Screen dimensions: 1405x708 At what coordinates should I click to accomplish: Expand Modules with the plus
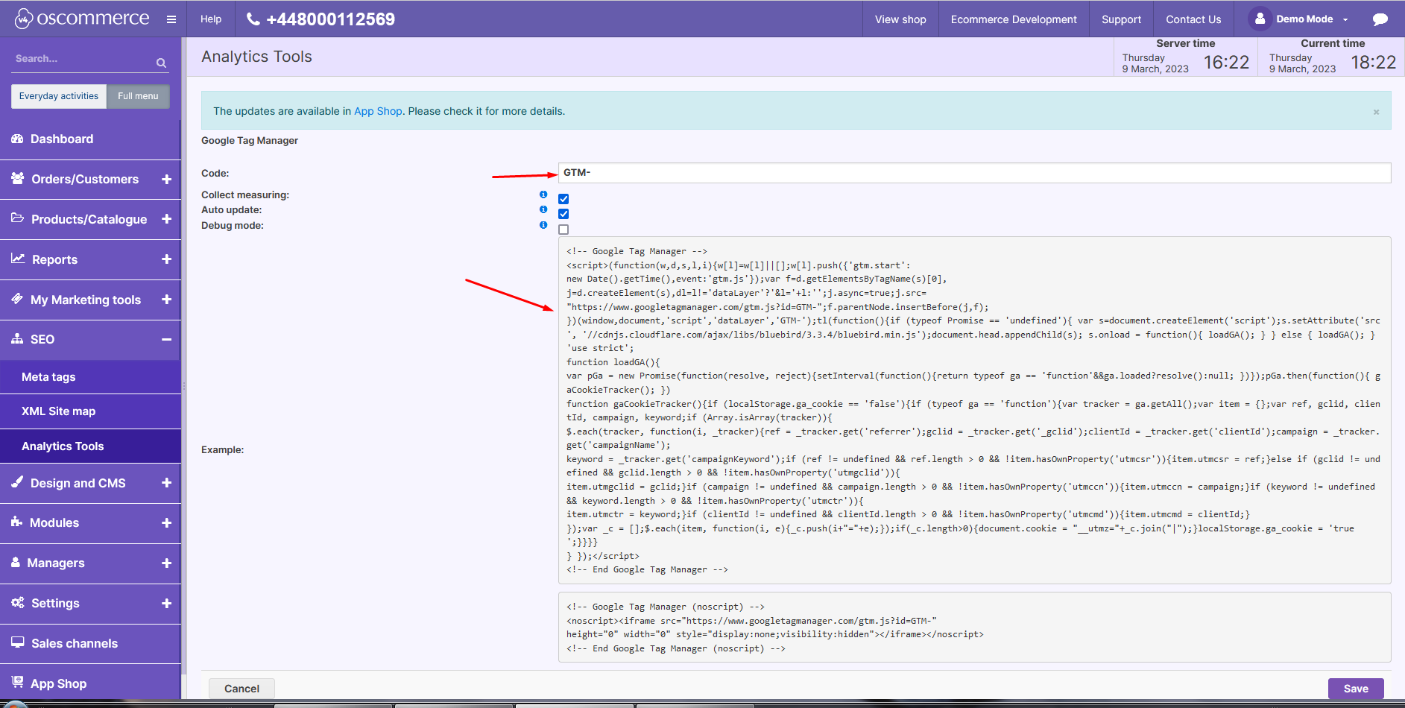(x=166, y=523)
